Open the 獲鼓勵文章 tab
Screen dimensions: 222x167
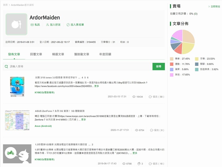82,54
